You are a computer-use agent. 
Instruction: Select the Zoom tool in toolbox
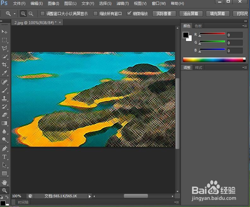[4, 190]
